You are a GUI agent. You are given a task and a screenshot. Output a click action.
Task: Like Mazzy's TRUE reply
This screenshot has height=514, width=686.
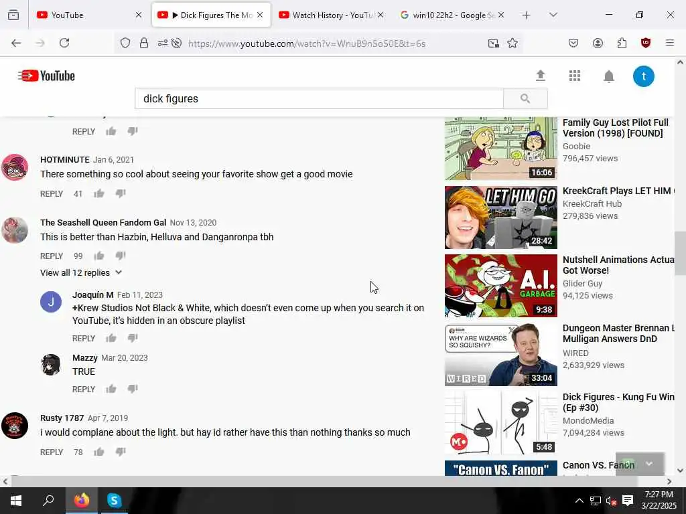point(111,389)
